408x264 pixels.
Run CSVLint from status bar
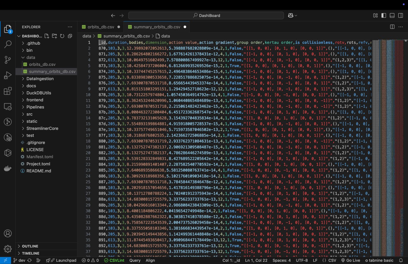(114, 260)
